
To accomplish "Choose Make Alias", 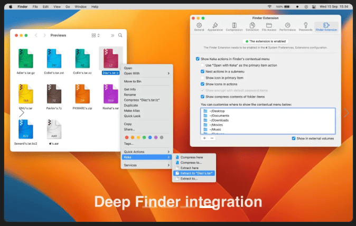I will (x=147, y=110).
